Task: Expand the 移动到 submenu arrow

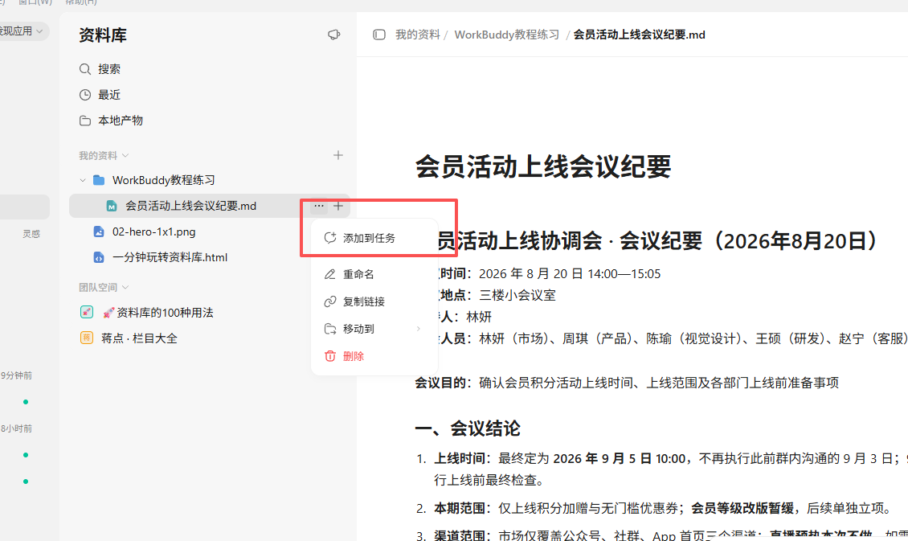Action: [x=418, y=329]
